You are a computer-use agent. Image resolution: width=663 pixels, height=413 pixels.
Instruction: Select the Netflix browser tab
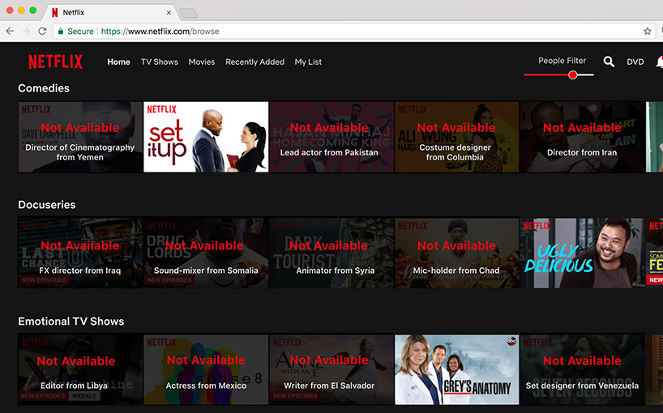[109, 13]
